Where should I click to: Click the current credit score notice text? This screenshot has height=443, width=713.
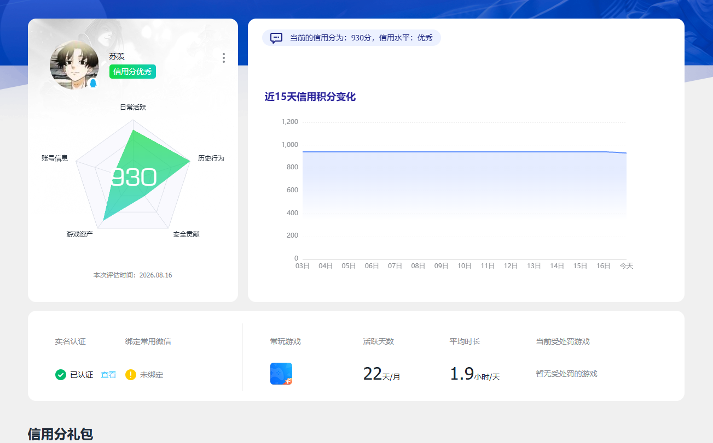click(361, 38)
